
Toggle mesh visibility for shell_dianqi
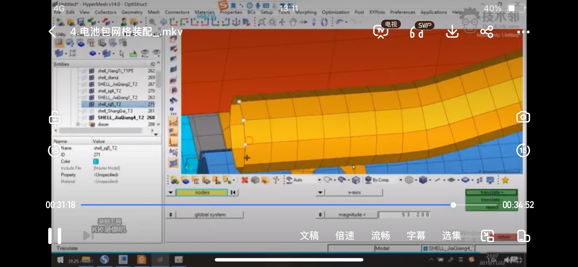[x=92, y=78]
